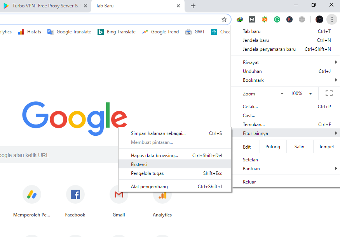Choose Cast... menu item
This screenshot has width=340, height=237.
[285, 116]
